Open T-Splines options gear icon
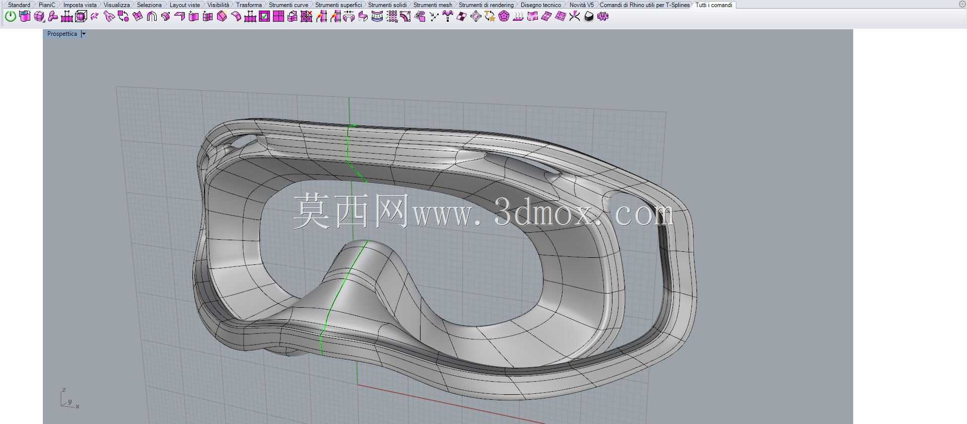Image resolution: width=967 pixels, height=424 pixels. (x=603, y=17)
